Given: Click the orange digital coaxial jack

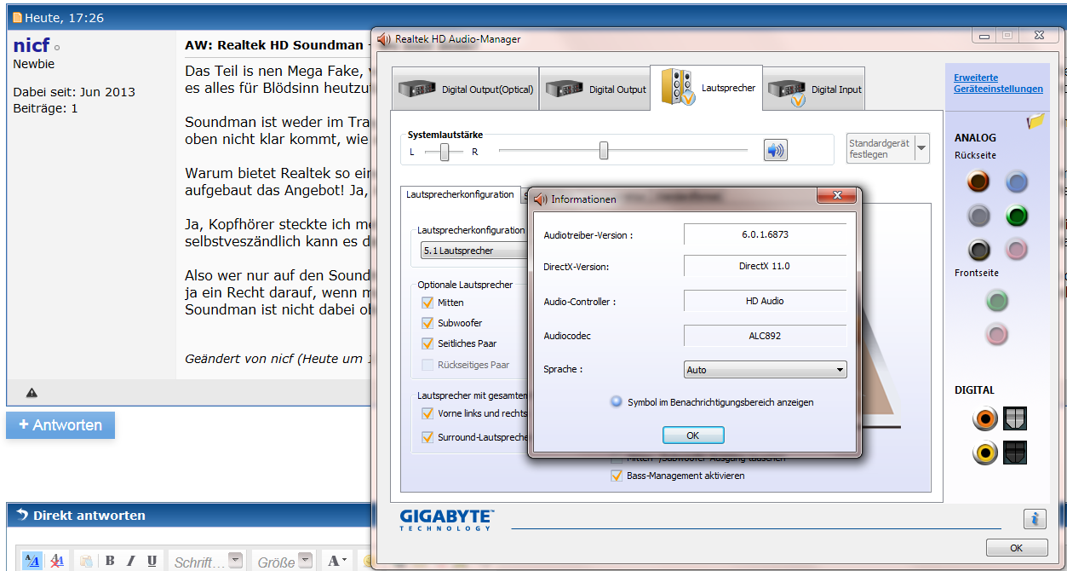Looking at the screenshot, I should (985, 418).
